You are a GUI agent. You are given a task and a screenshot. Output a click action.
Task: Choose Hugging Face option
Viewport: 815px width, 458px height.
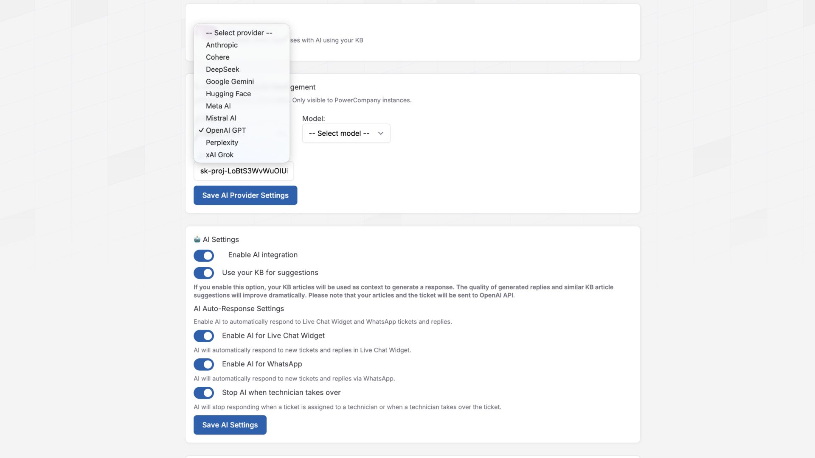coord(228,94)
